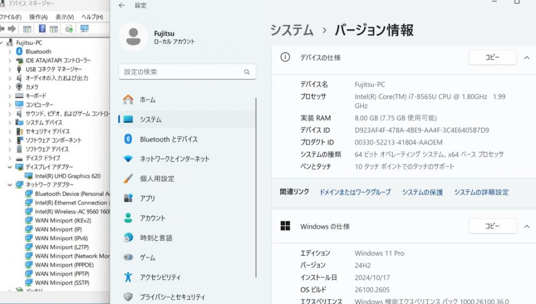The image size is (536, 304).
Task: Click the Fujitsu user avatar in Settings
Action: point(133,36)
